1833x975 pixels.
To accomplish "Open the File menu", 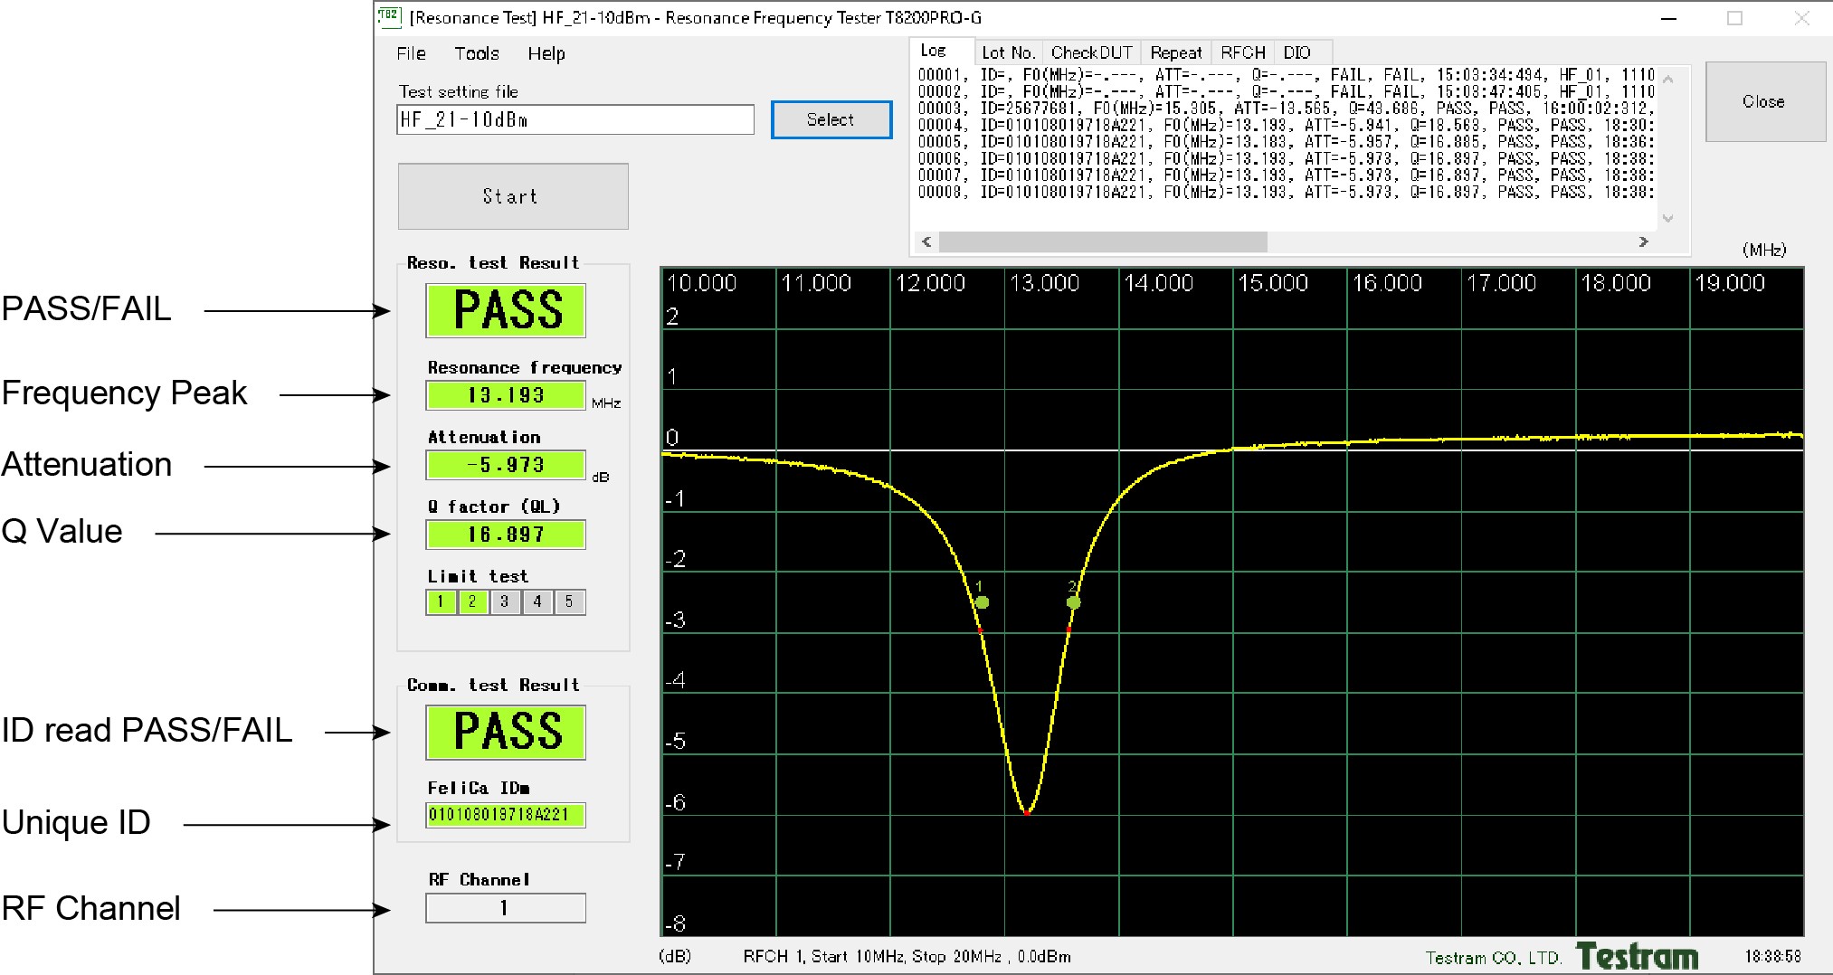I will pyautogui.click(x=411, y=53).
